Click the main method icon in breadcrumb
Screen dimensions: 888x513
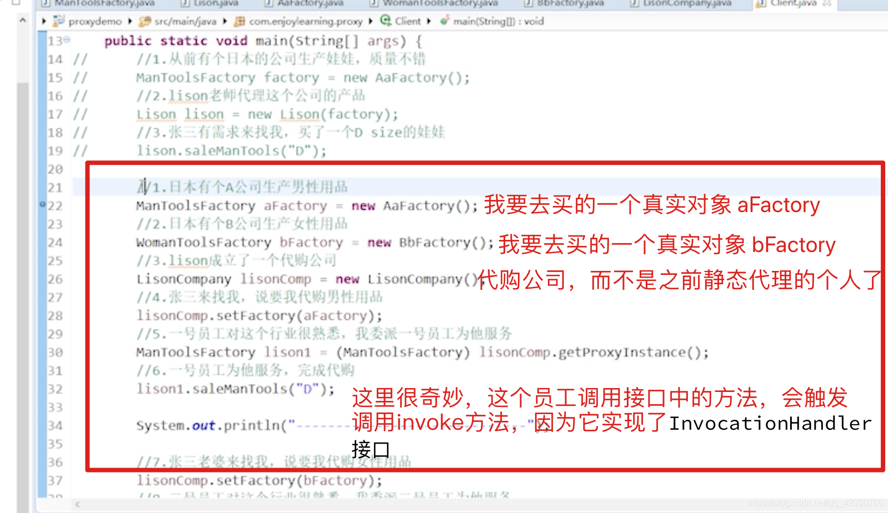pos(445,21)
